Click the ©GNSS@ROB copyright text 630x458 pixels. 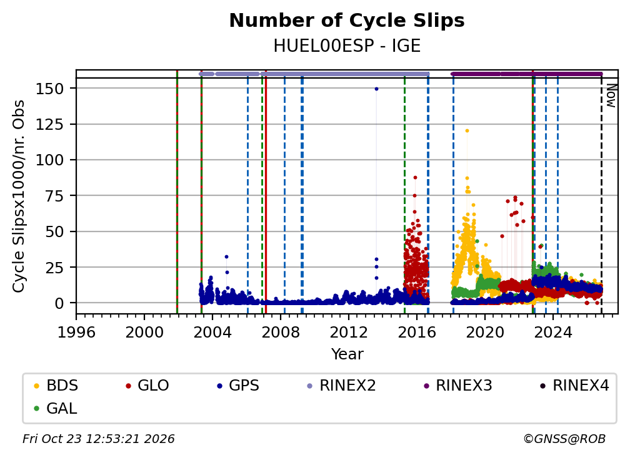click(564, 439)
